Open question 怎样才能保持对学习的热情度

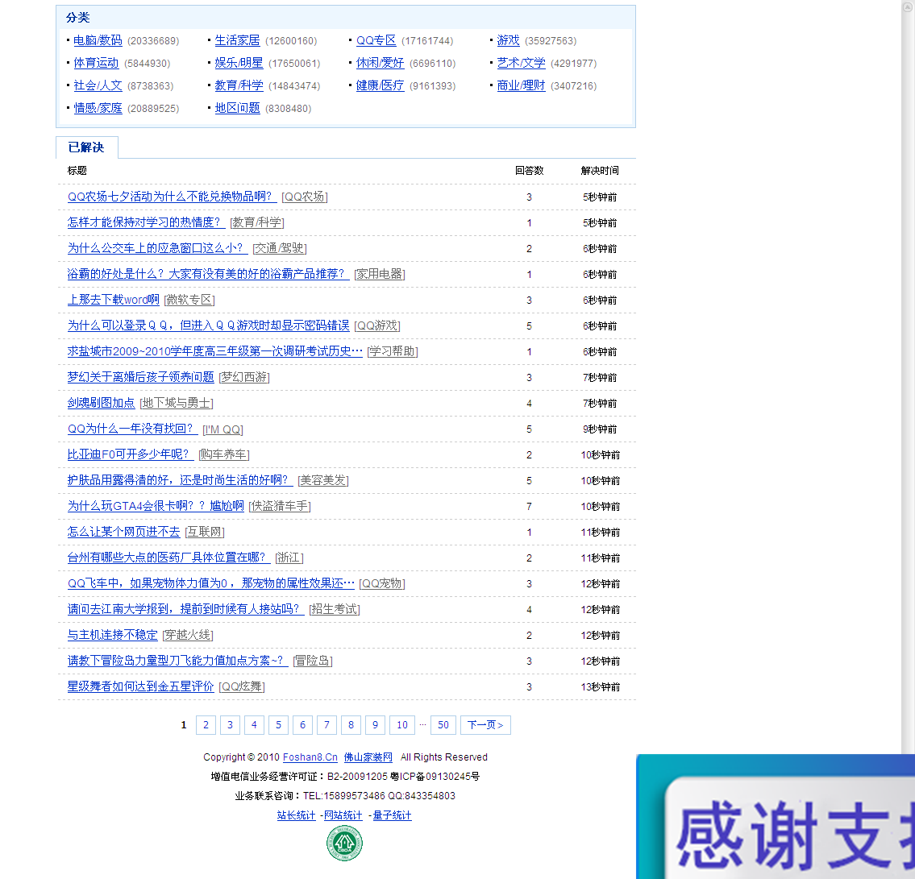coord(147,222)
